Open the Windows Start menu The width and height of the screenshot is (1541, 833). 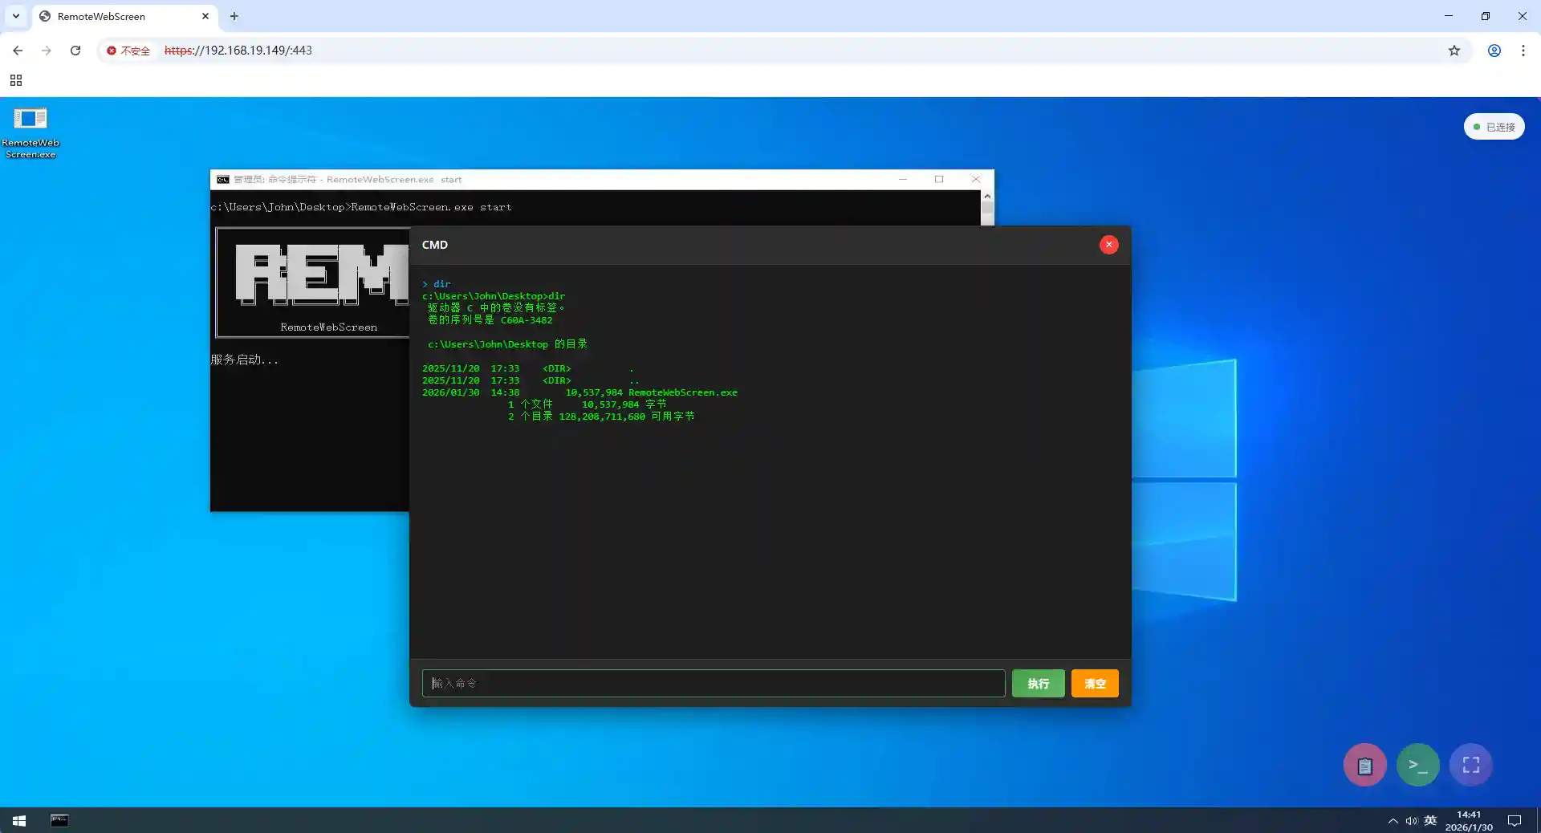coord(19,820)
